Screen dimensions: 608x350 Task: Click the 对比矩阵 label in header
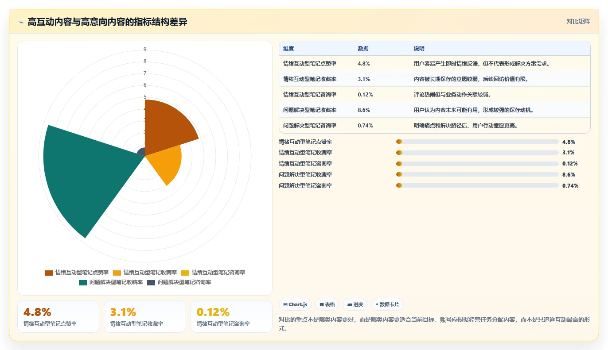click(x=578, y=21)
